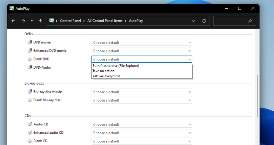Click the Forward navigation arrow
The width and height of the screenshot is (274, 145).
tap(23, 21)
